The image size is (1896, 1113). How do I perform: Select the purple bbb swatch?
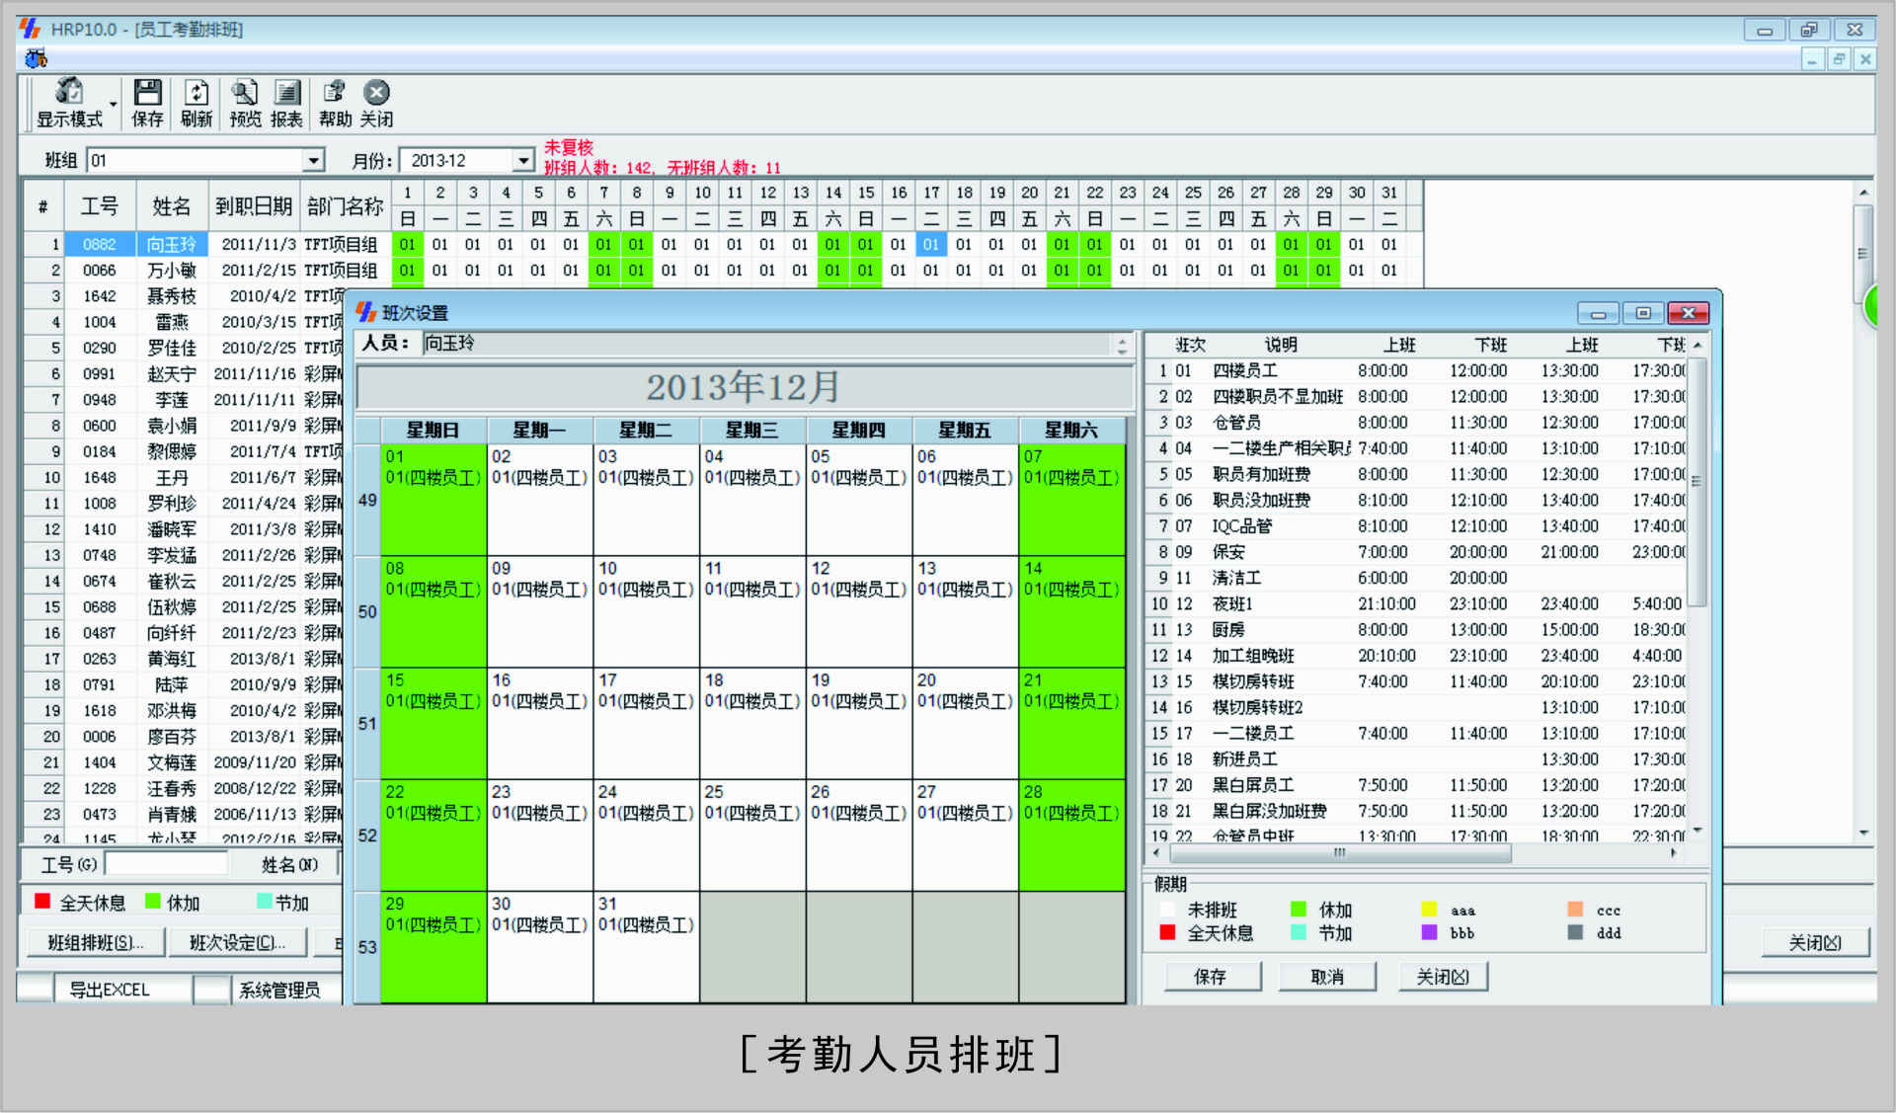1429,933
